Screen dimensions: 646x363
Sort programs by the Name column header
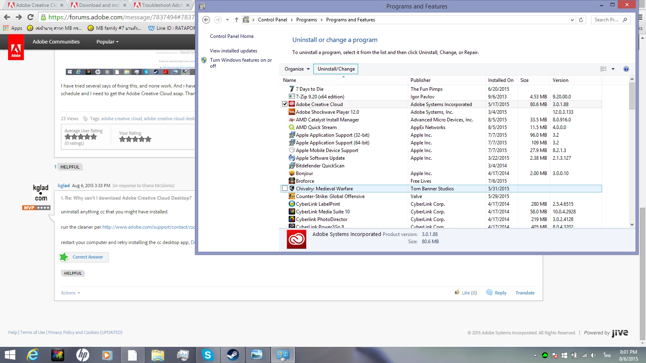click(x=344, y=80)
